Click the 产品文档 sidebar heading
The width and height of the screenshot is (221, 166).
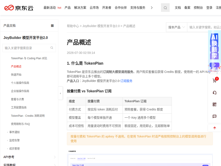click(x=9, y=25)
